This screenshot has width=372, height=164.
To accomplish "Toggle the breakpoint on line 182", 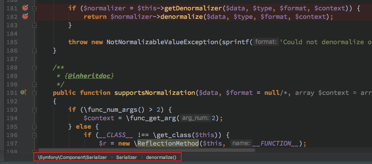I will coord(25,16).
